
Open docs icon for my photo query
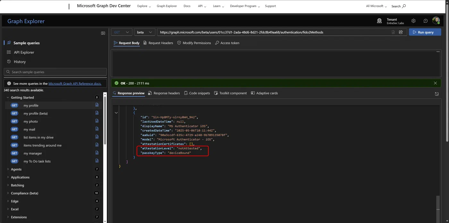click(97, 121)
